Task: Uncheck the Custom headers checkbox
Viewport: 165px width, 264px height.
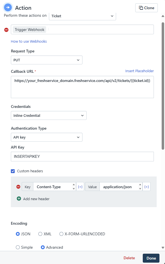Action: pyautogui.click(x=13, y=171)
